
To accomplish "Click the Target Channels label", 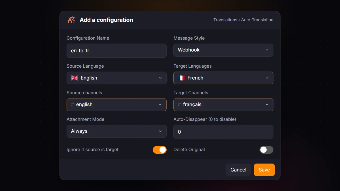I will click(x=191, y=93).
